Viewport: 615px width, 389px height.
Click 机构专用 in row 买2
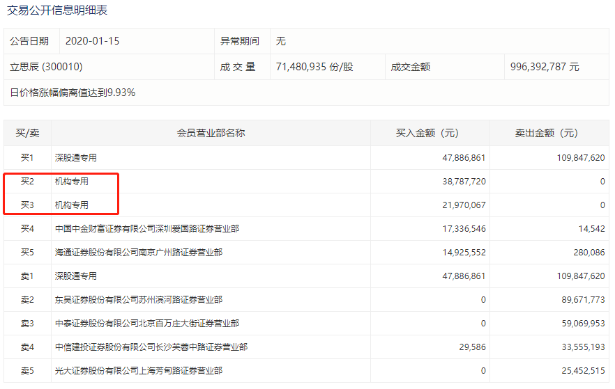(x=72, y=182)
